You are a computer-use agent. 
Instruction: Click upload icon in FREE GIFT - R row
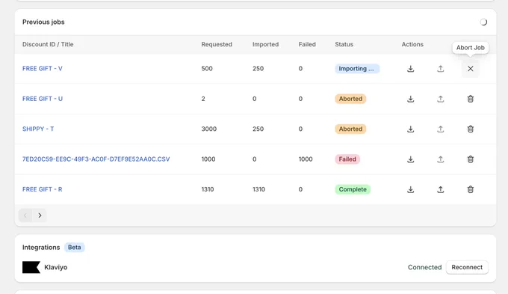pos(440,189)
